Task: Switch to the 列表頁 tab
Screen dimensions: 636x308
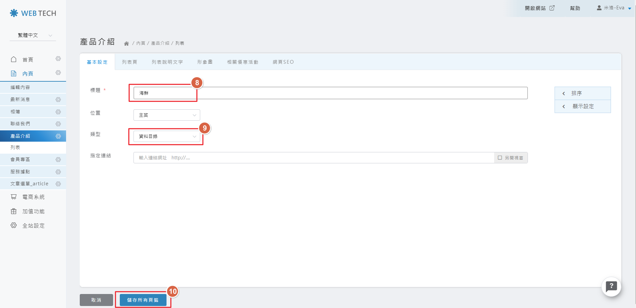Action: 129,62
